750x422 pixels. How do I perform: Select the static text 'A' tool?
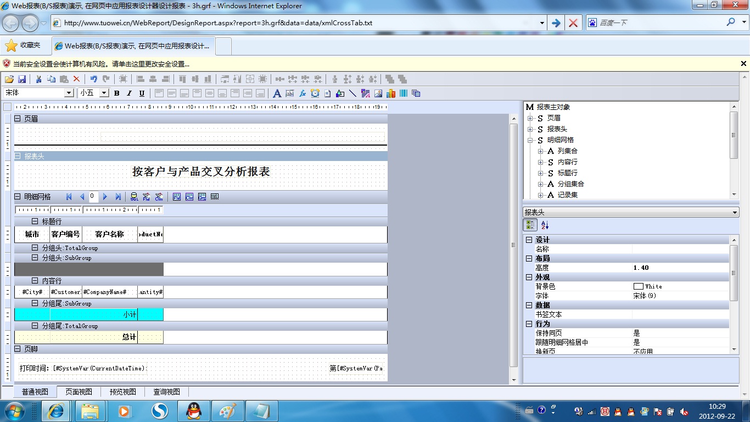click(x=277, y=93)
